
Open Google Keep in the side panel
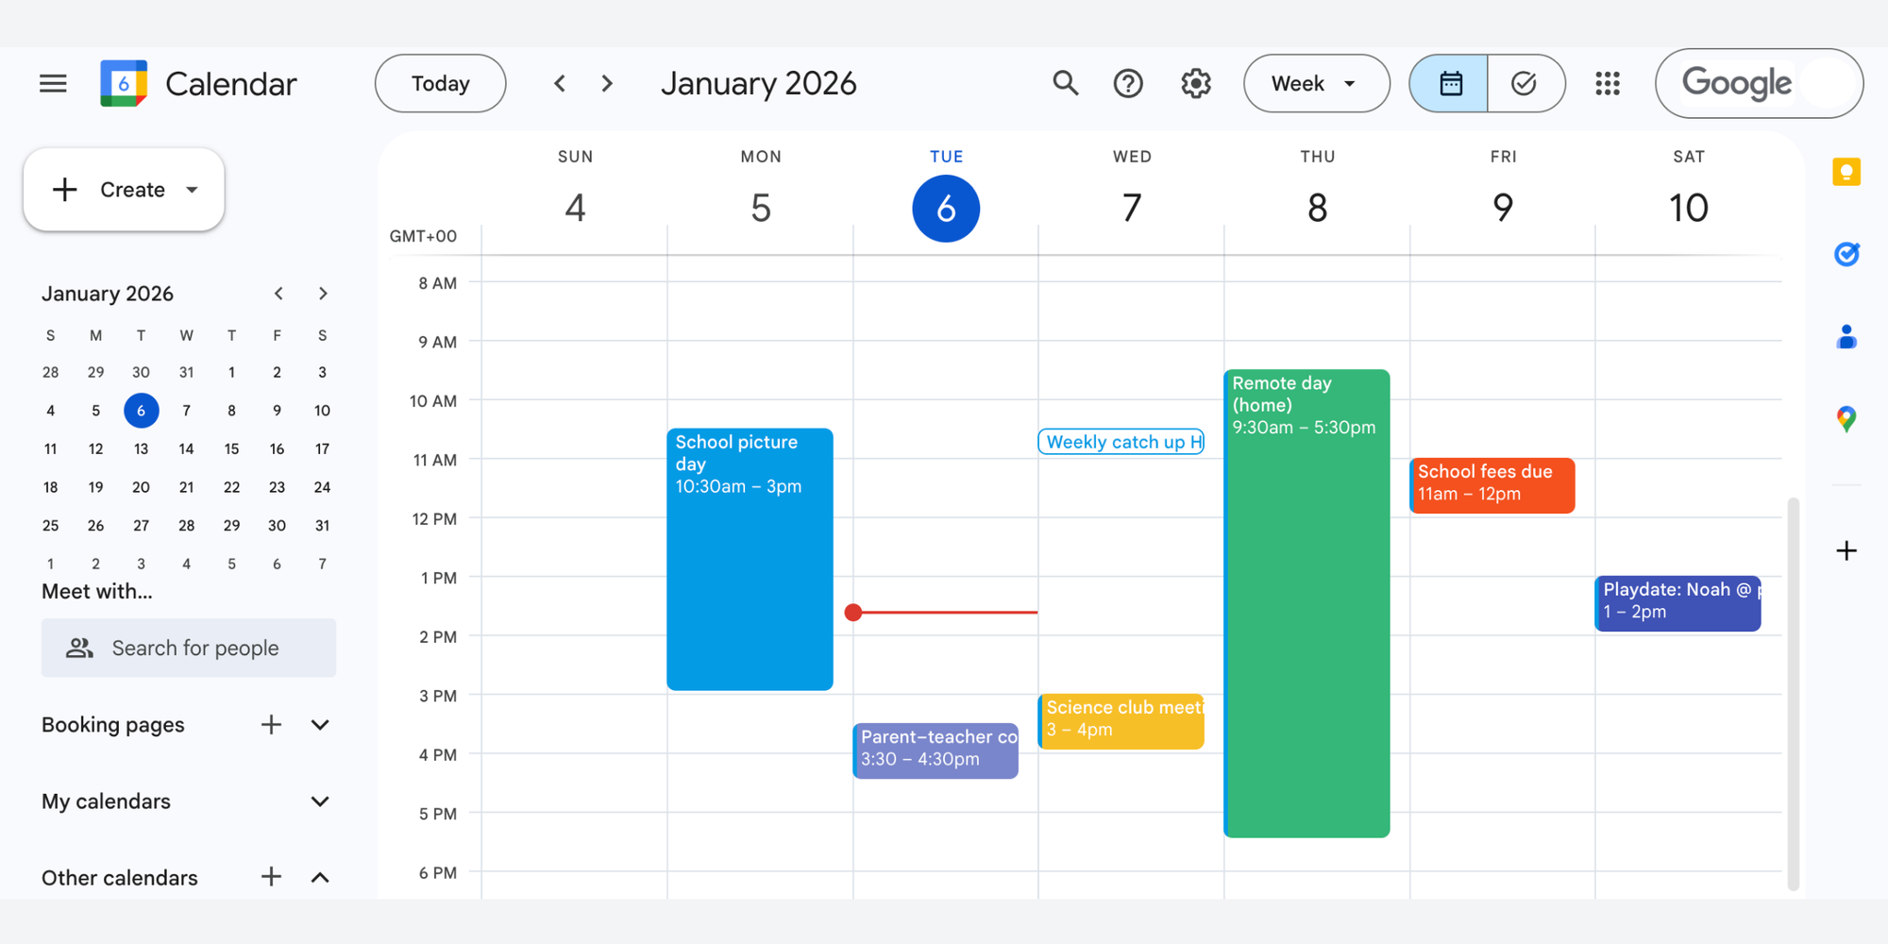point(1846,172)
